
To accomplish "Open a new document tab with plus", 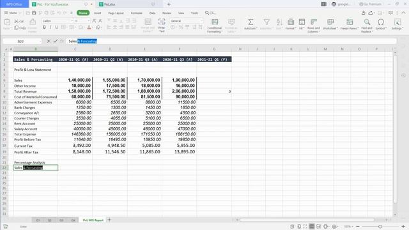I will click(x=169, y=4).
